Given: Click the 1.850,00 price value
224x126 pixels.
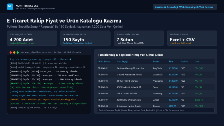Looking at the screenshot, I should pos(173,68).
